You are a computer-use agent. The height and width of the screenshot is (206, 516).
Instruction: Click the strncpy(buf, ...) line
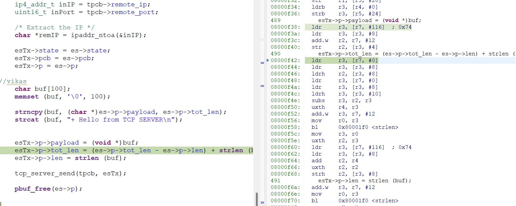click(121, 112)
